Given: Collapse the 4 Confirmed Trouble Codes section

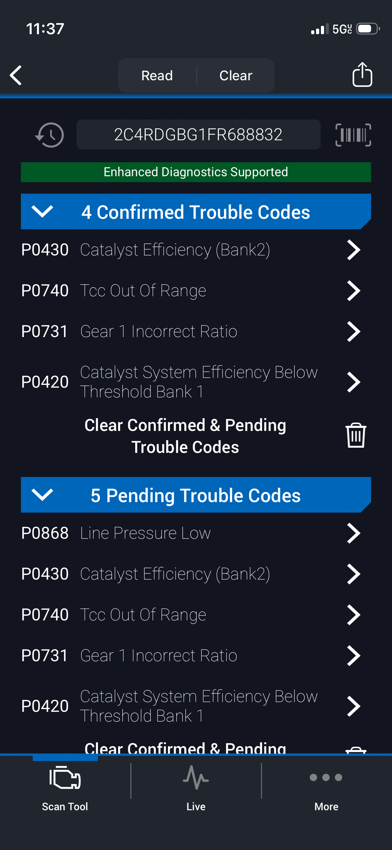Looking at the screenshot, I should click(x=42, y=211).
